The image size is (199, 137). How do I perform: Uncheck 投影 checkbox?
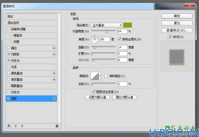point(8,98)
